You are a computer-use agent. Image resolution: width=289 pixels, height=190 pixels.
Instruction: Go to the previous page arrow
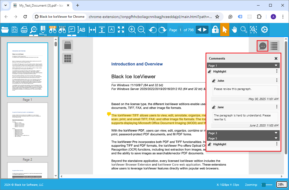coord(199,30)
